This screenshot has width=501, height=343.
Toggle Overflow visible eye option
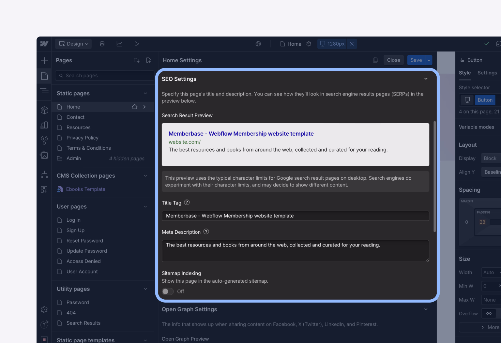489,314
